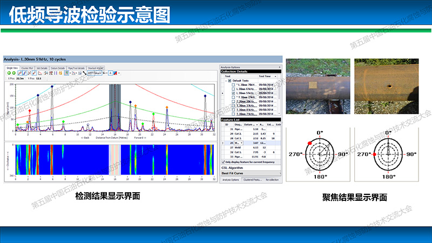432x243 pixels.
Task: Open the diagnosis dropdown in feature row 25
Action: (x=241, y=143)
